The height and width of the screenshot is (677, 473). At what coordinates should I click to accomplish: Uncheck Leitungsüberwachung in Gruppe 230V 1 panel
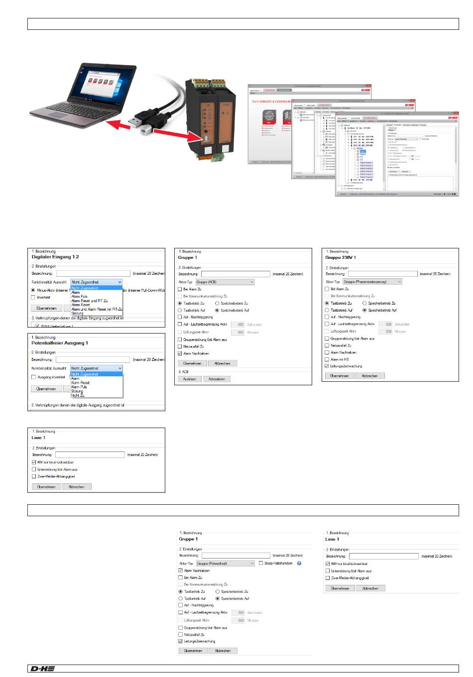coord(327,366)
